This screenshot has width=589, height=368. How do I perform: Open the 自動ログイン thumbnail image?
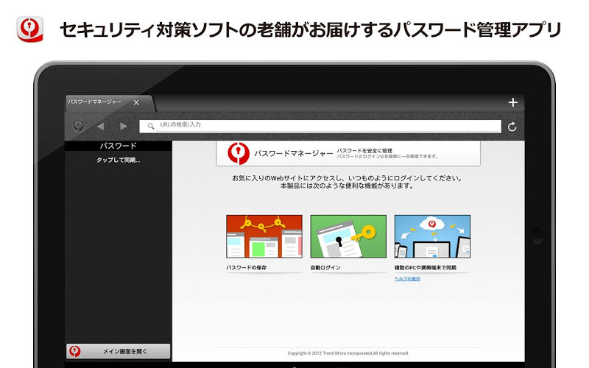pos(348,236)
